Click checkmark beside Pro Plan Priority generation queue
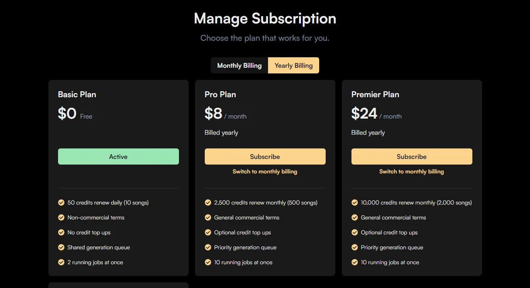 point(208,247)
